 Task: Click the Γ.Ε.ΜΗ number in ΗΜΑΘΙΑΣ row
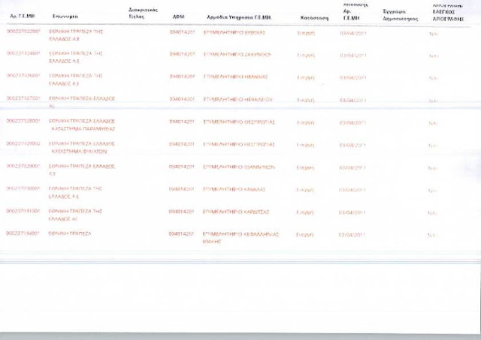(x=23, y=75)
